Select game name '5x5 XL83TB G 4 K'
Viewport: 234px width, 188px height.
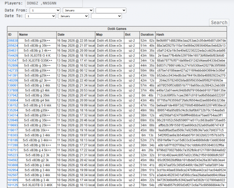[37, 55]
